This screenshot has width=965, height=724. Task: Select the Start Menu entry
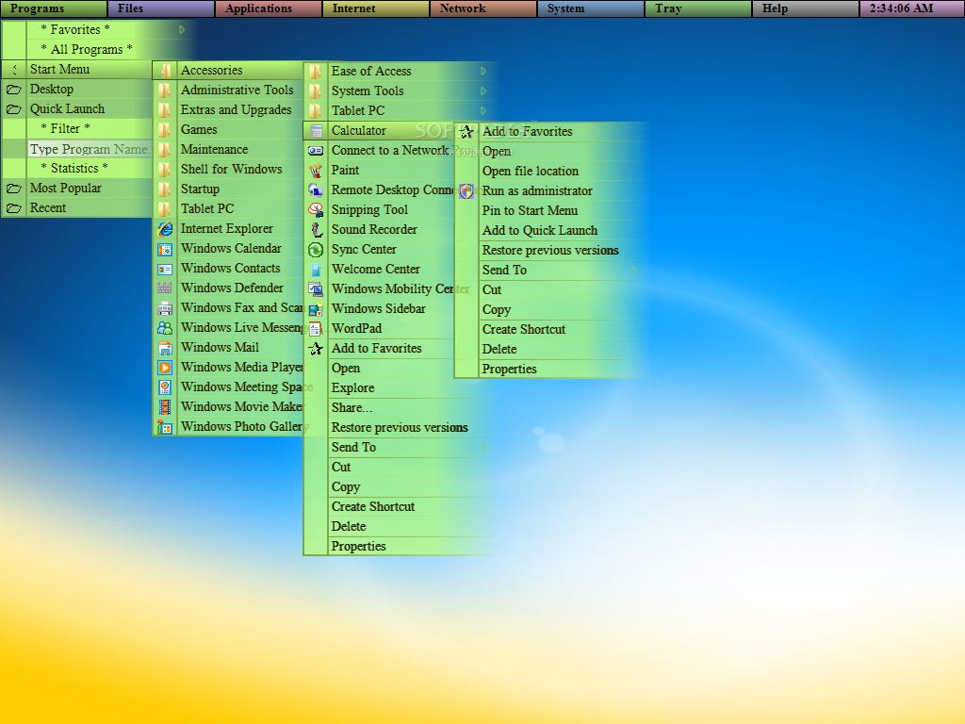77,70
